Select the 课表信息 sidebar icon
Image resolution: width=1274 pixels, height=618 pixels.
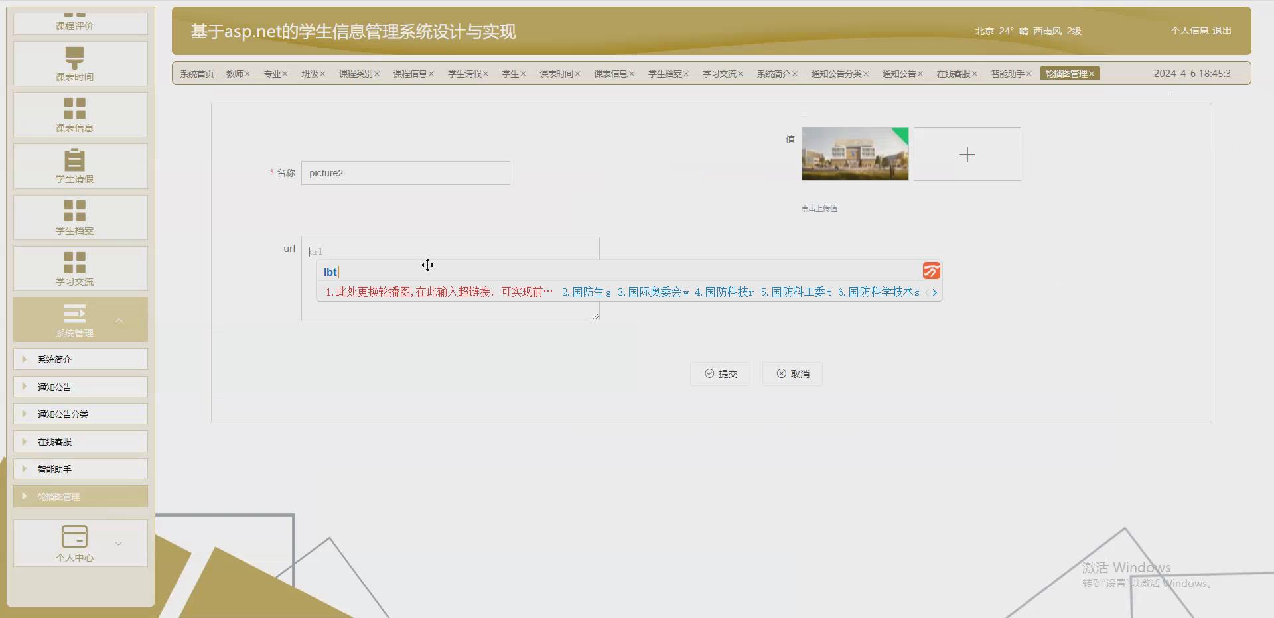pos(75,107)
